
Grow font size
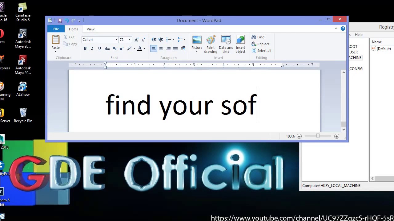pyautogui.click(x=136, y=40)
